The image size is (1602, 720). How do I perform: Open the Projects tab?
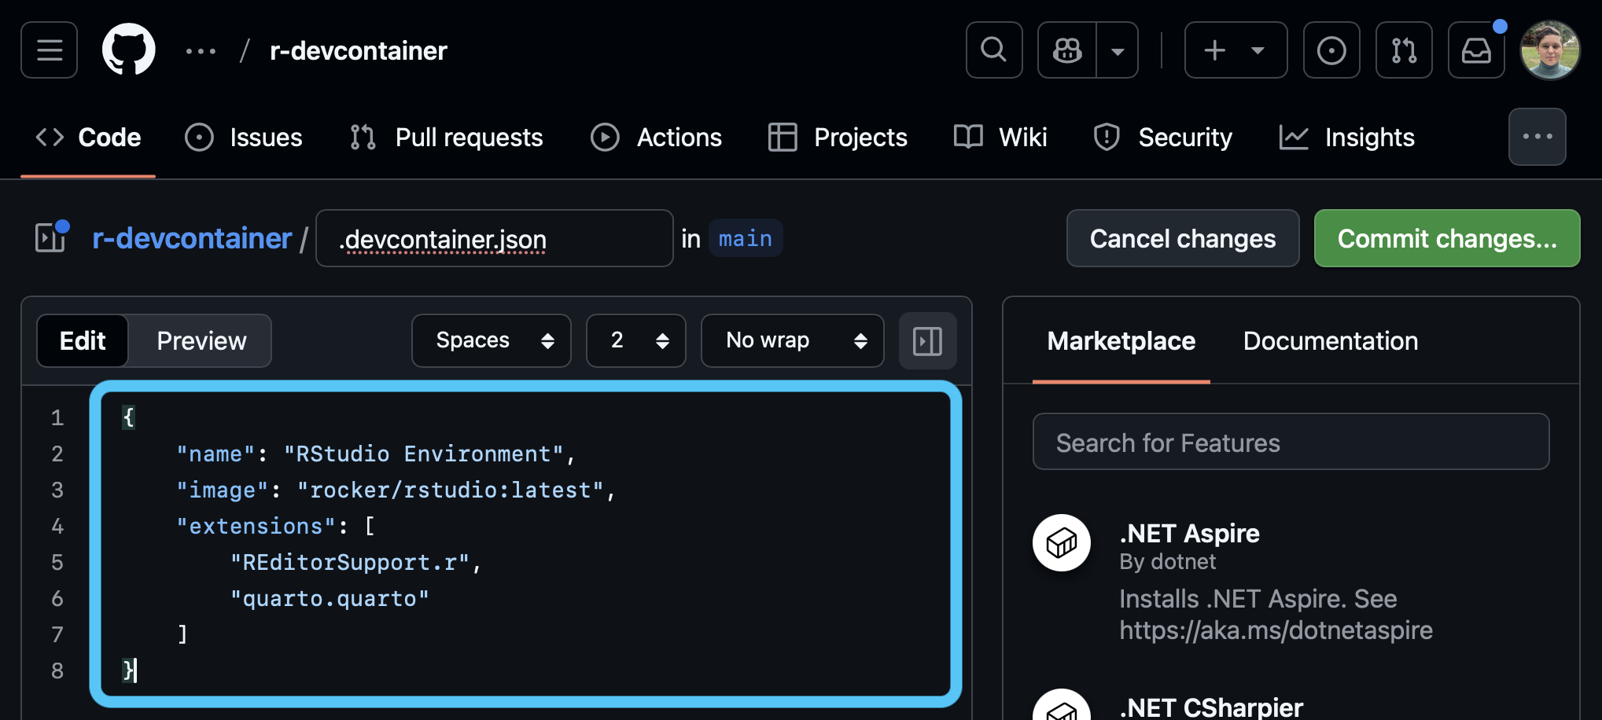coord(838,138)
